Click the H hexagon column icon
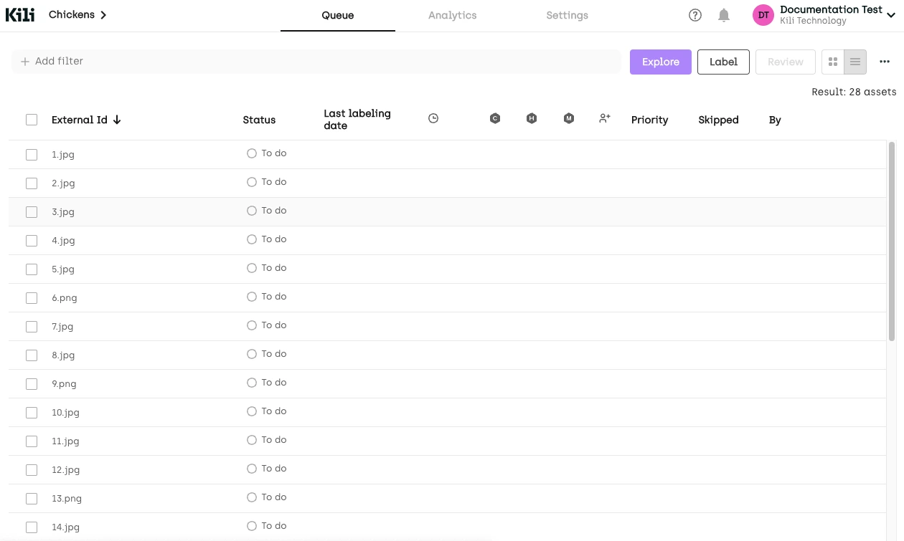904x541 pixels. click(x=532, y=119)
